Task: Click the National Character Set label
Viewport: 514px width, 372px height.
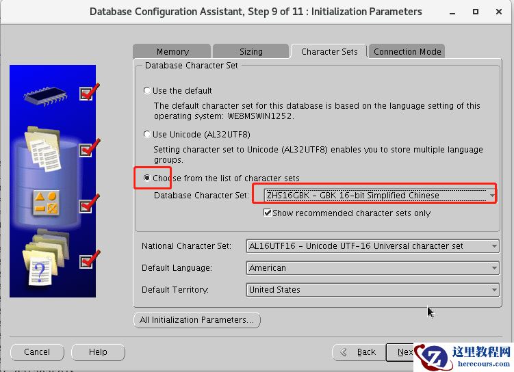Action: click(x=186, y=246)
